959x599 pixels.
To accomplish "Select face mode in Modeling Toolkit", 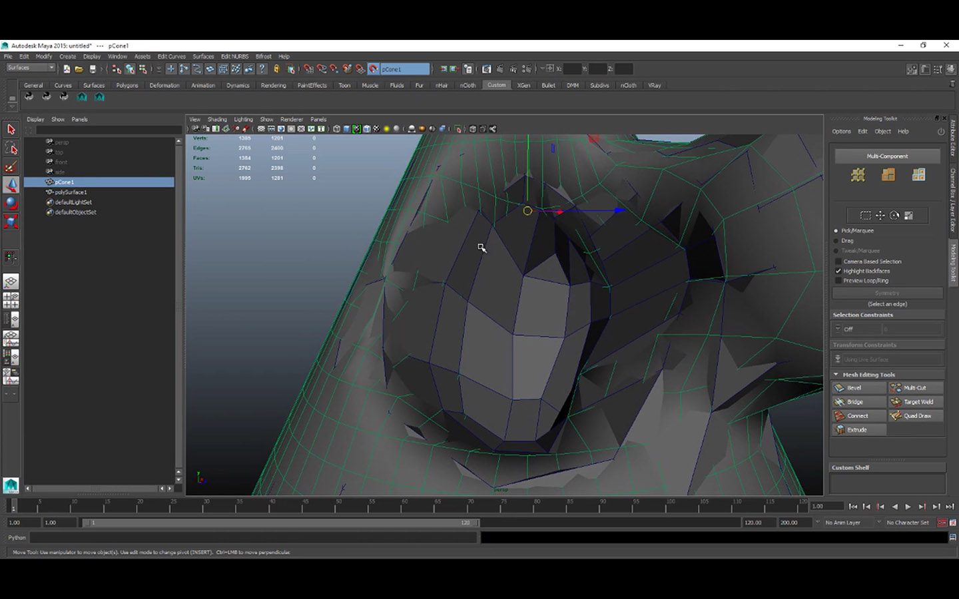I will coord(918,174).
